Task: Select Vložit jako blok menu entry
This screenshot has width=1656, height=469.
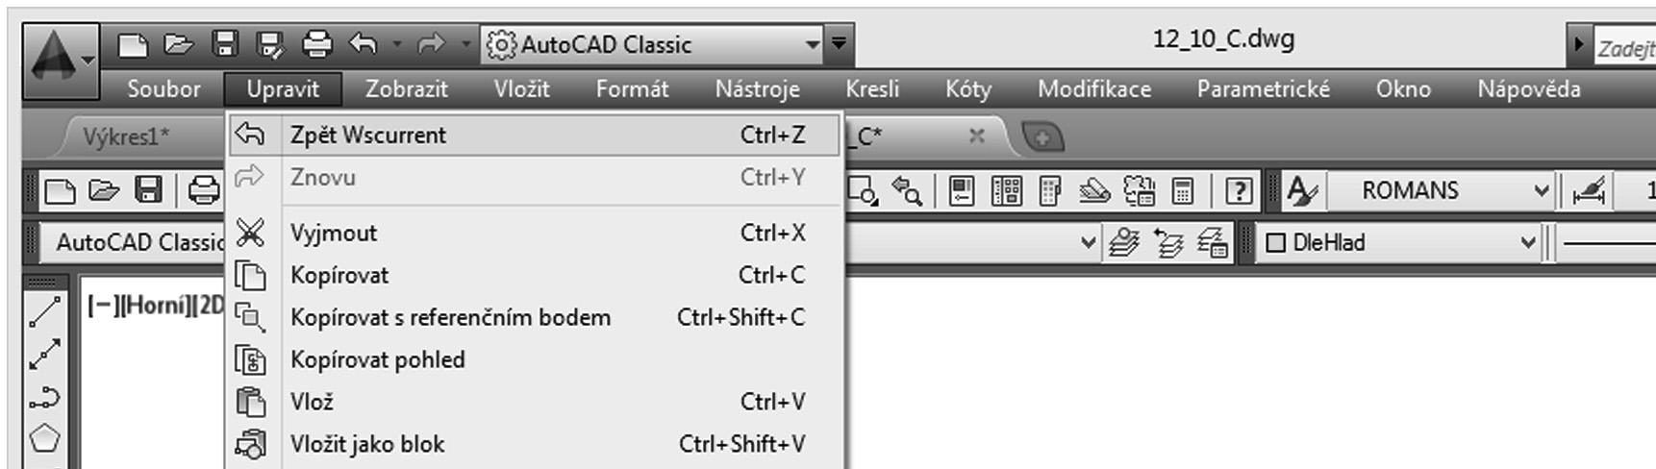Action: 367,444
